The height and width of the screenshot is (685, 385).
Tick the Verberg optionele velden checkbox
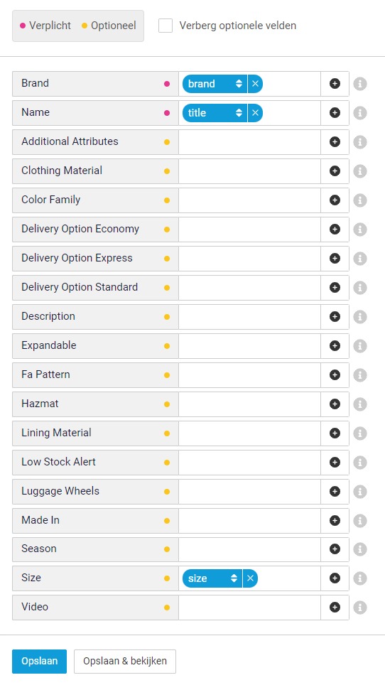(x=166, y=26)
